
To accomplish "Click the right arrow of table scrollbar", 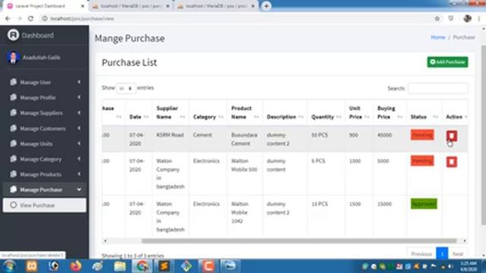I will click(464, 241).
